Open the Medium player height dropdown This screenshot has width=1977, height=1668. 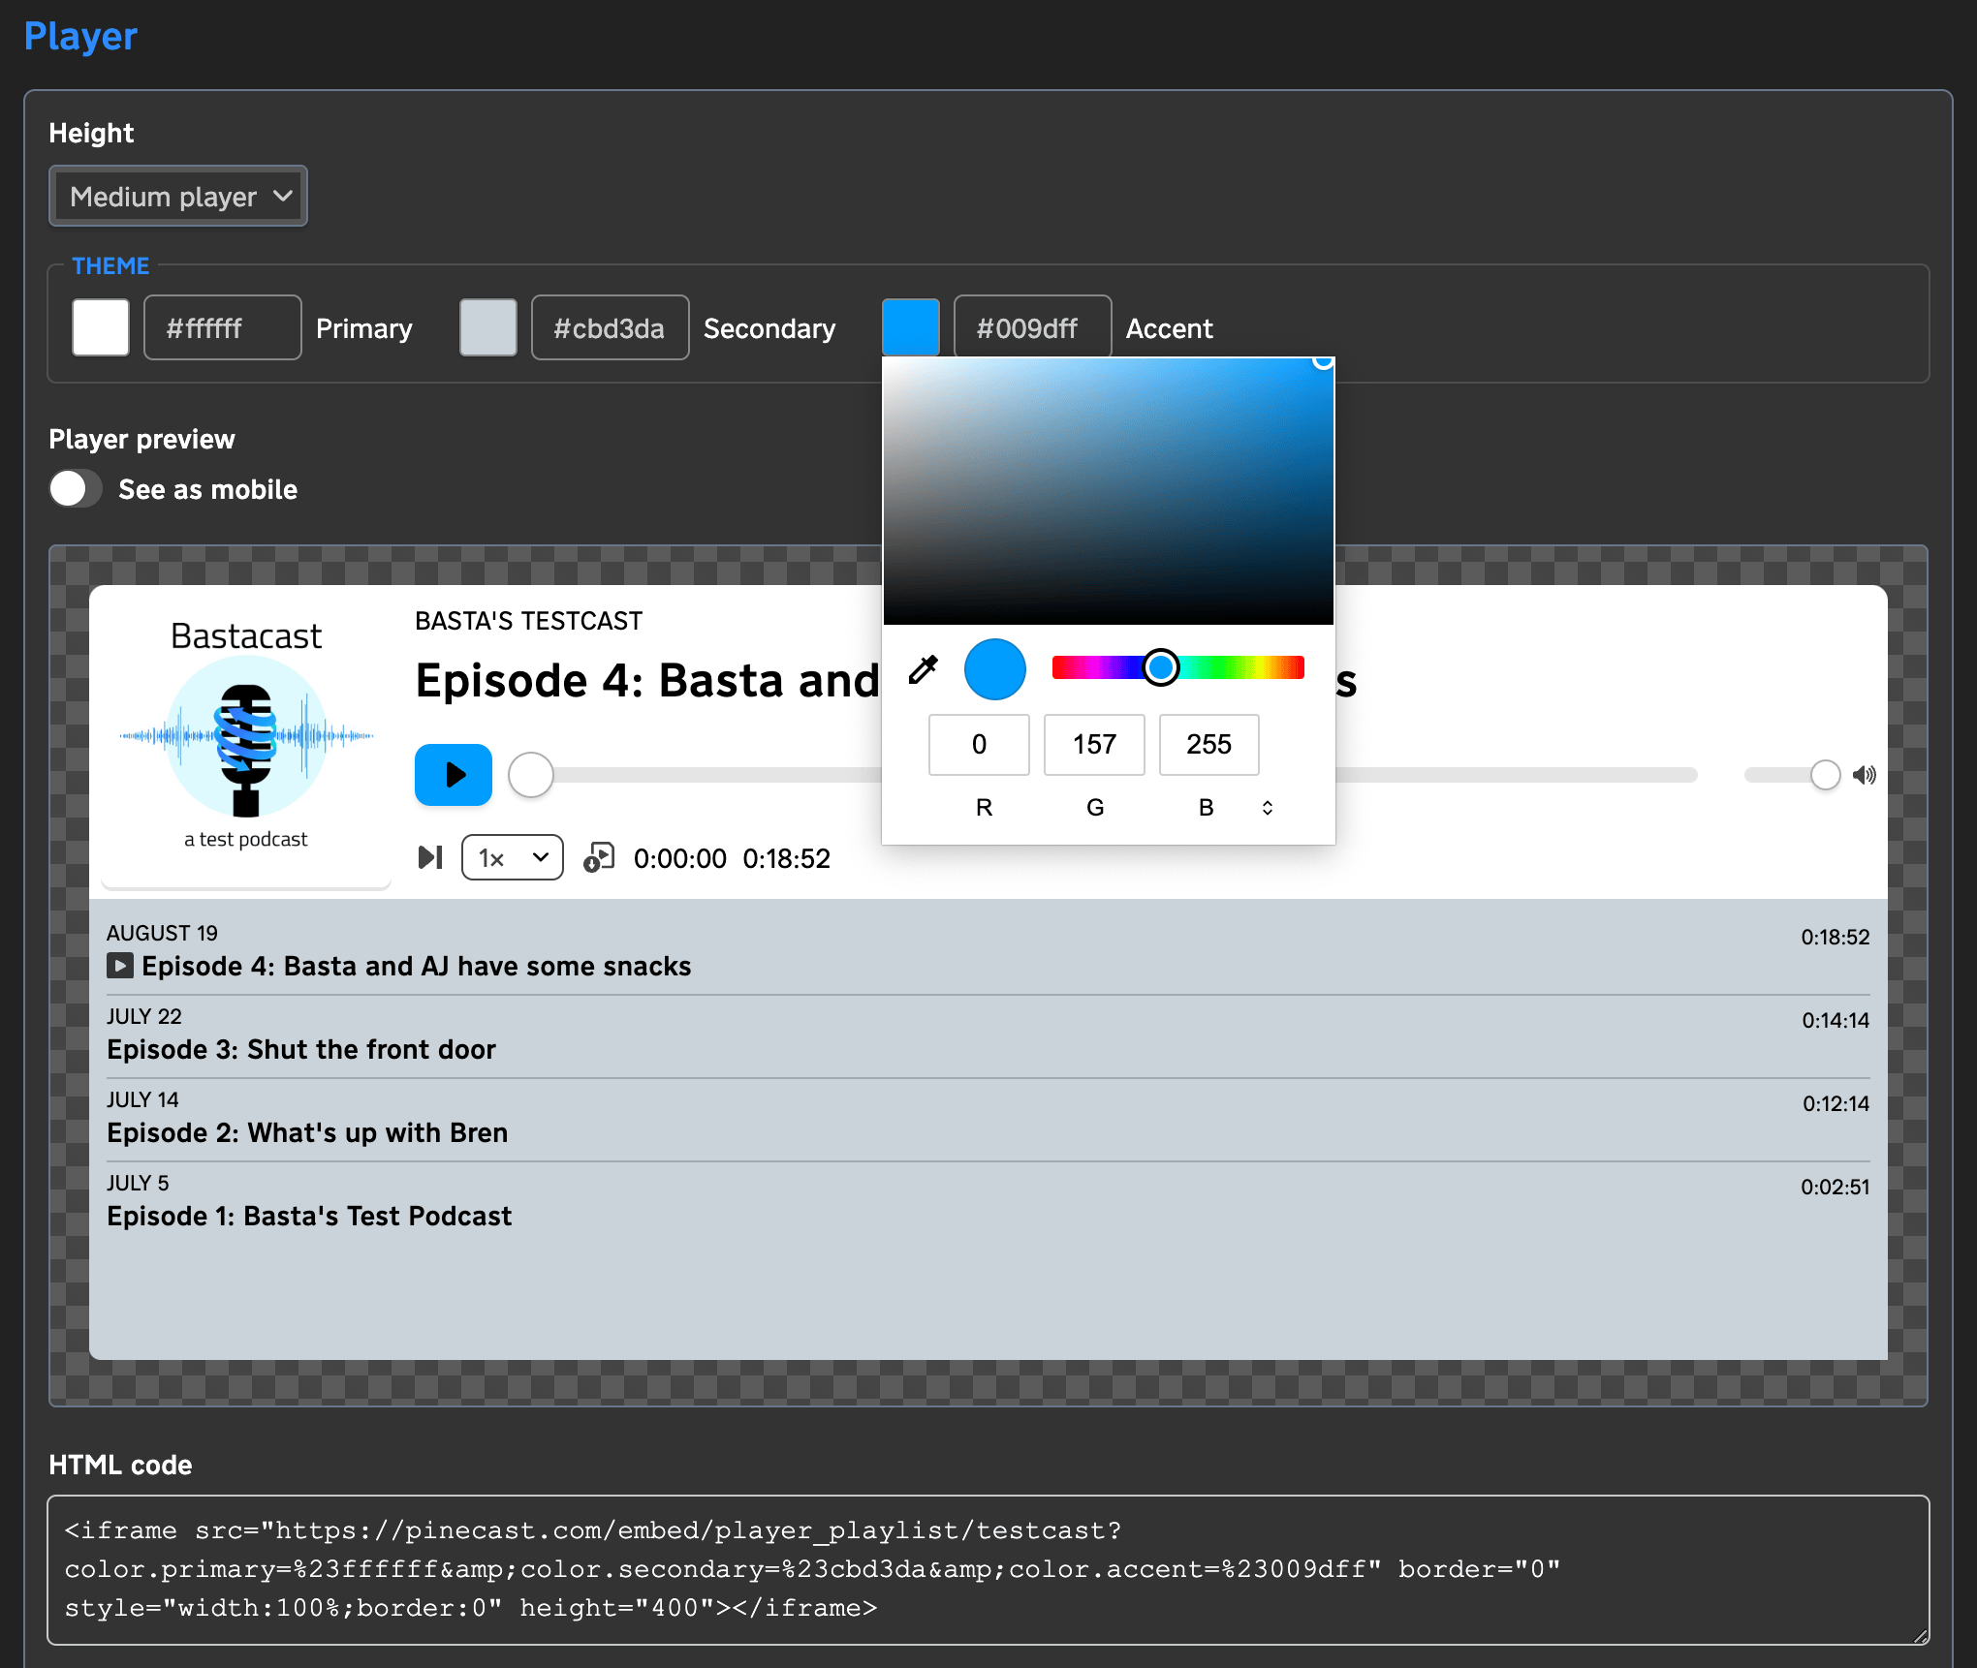coord(178,196)
